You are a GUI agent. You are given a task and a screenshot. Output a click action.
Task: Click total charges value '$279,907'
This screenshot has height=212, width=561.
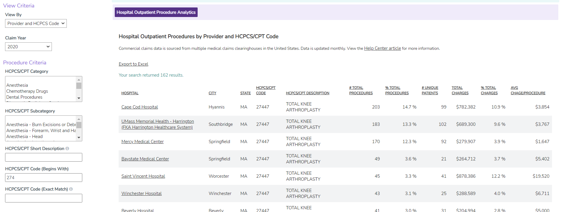pos(466,142)
